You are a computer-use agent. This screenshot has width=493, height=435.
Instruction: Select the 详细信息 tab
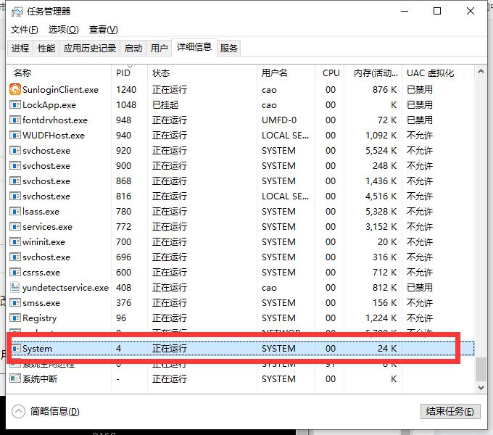[194, 47]
